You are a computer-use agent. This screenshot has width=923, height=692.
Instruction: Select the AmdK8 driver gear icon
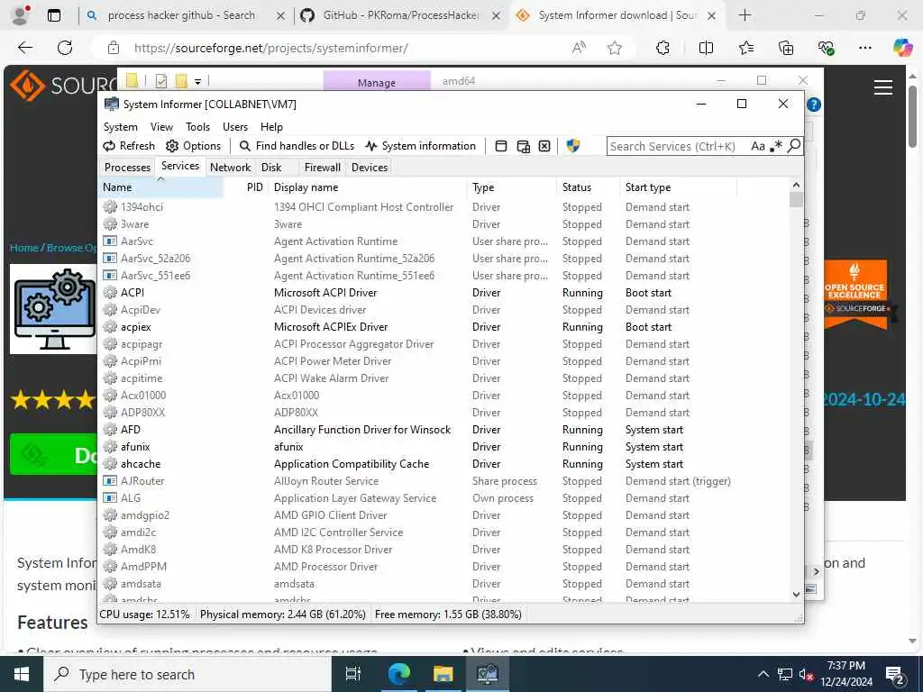pos(110,549)
